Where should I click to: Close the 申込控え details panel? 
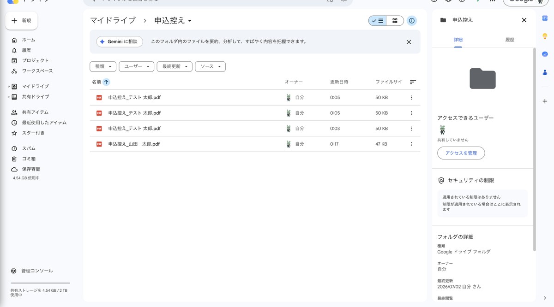(524, 20)
